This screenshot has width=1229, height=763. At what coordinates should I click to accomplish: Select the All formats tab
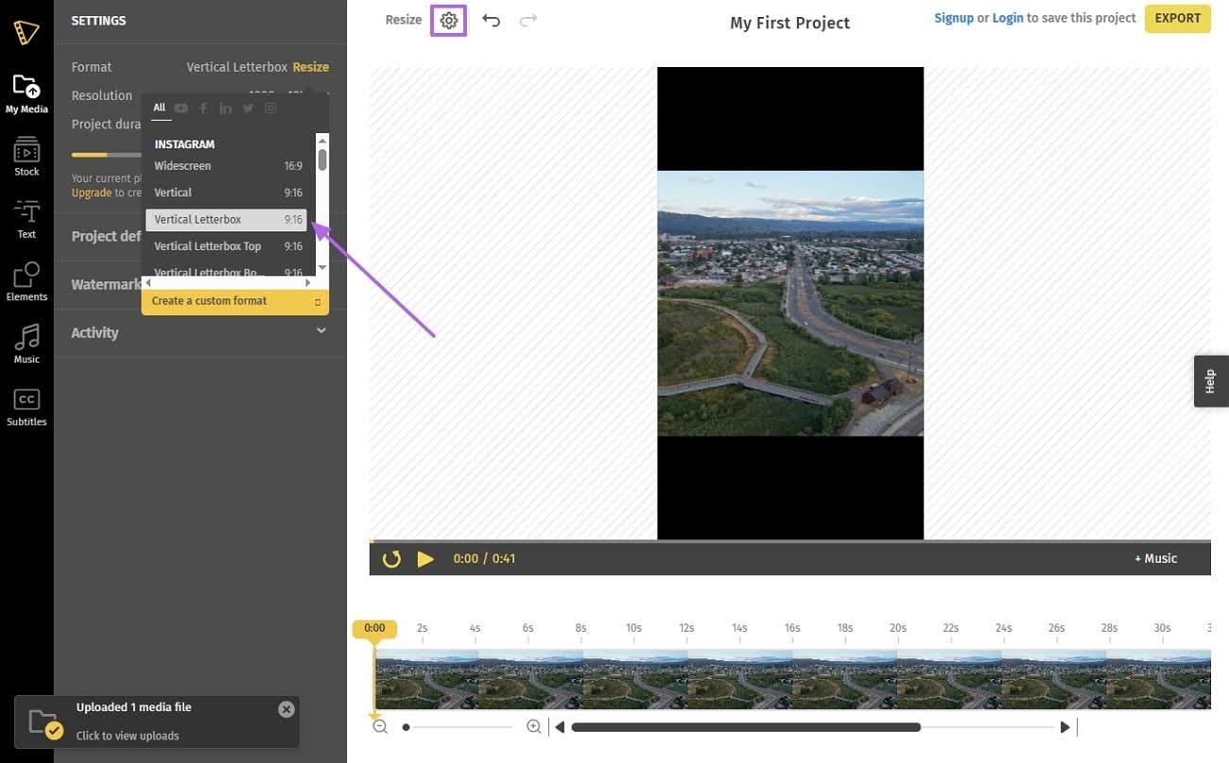(x=160, y=109)
